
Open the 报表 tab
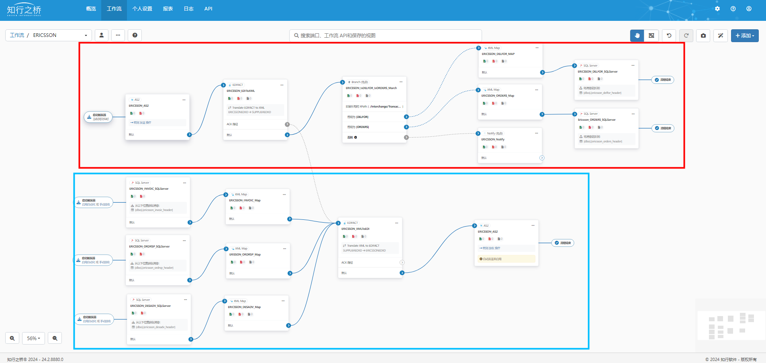click(x=168, y=9)
